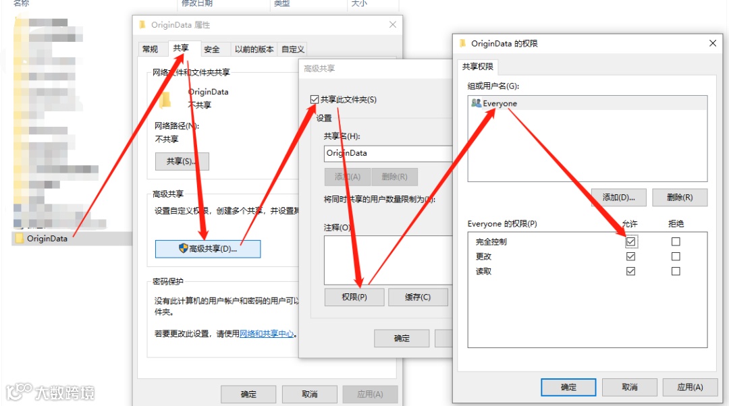This screenshot has width=729, height=406.
Task: Click the Everyone group user icon
Action: click(x=476, y=103)
